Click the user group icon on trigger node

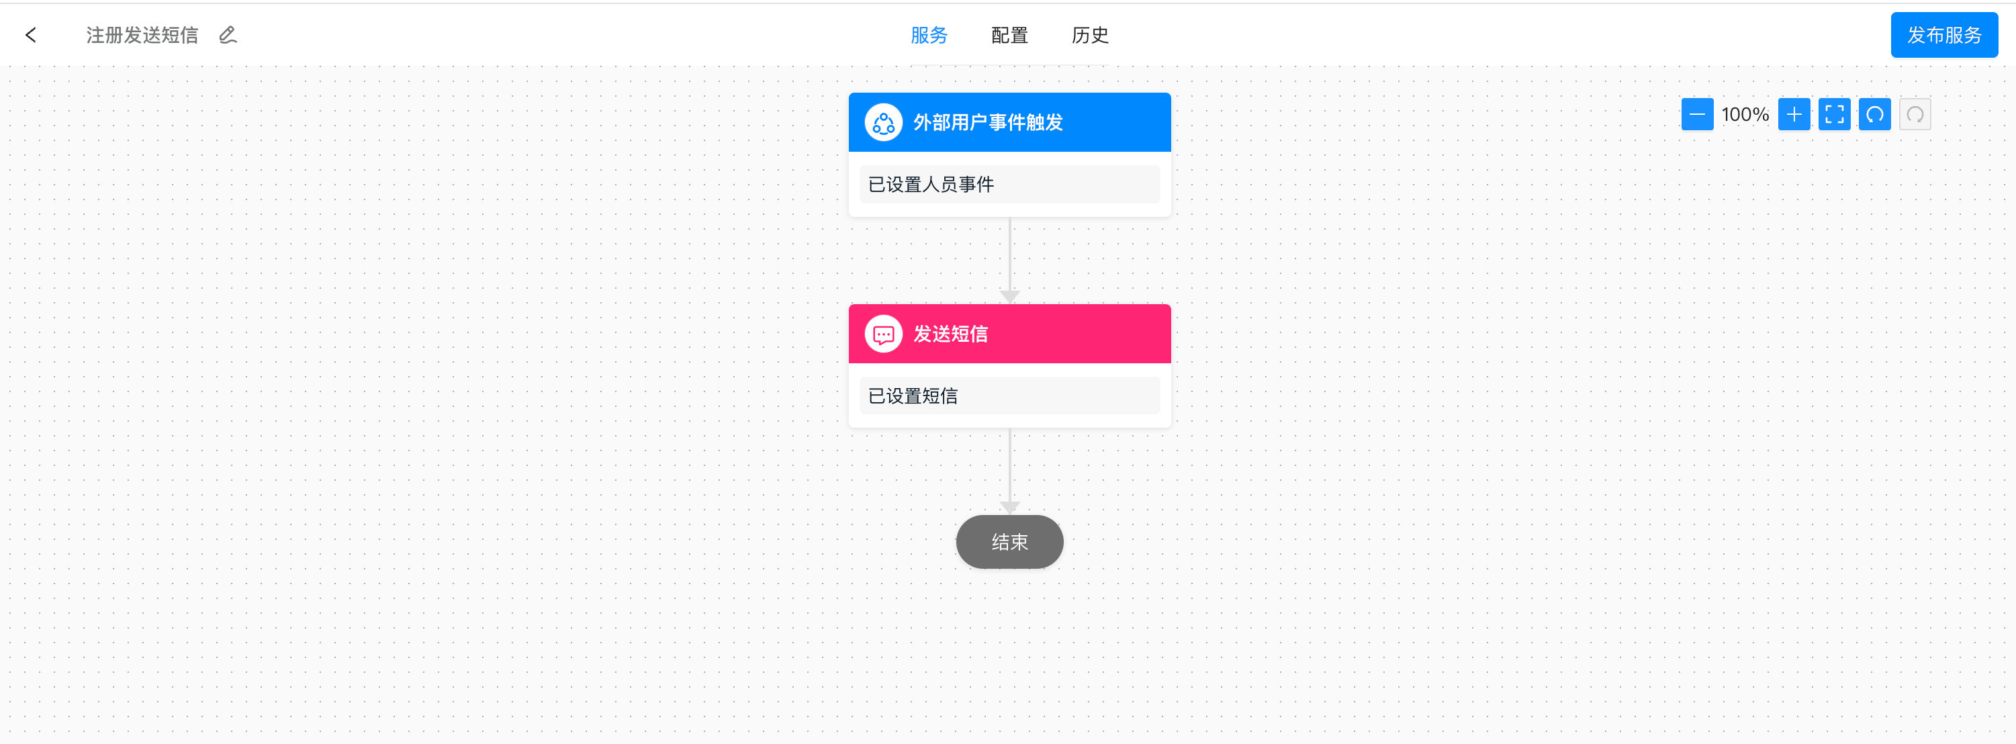click(883, 122)
